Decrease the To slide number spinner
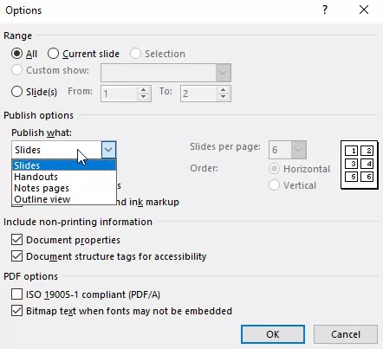Image resolution: width=383 pixels, height=349 pixels. [223, 97]
